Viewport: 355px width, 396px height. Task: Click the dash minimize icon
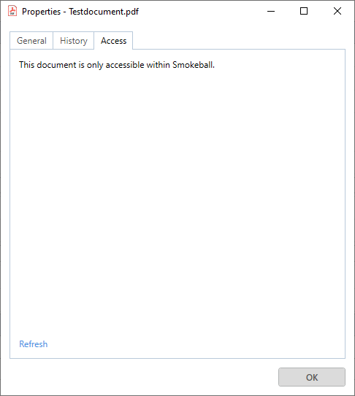point(271,11)
